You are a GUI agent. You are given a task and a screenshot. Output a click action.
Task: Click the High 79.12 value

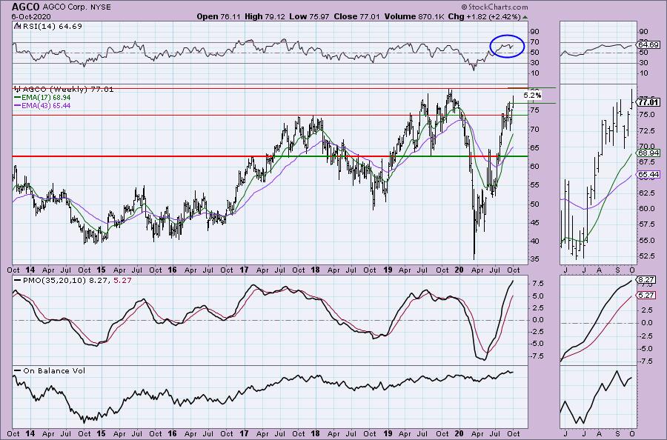[265, 16]
